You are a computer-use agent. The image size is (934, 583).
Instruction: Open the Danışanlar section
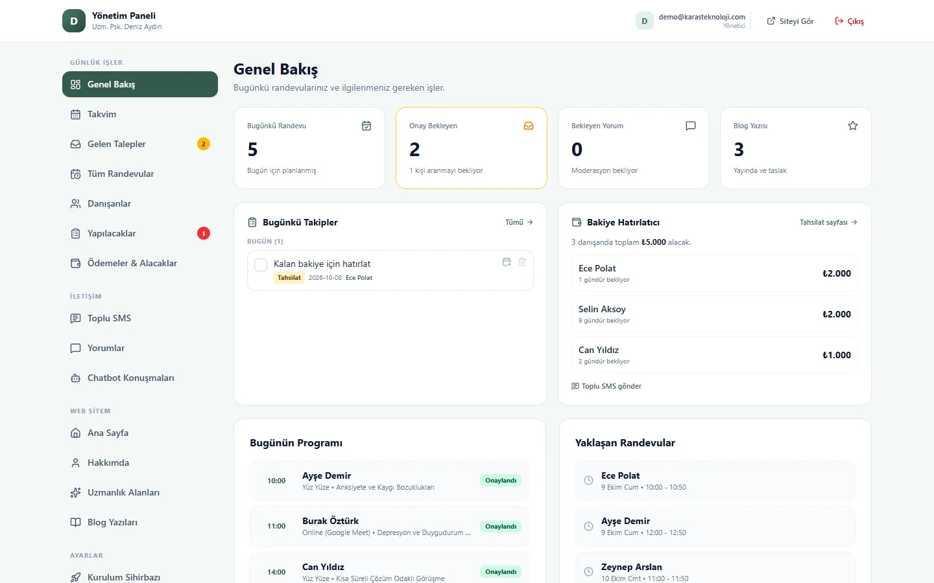pyautogui.click(x=140, y=203)
